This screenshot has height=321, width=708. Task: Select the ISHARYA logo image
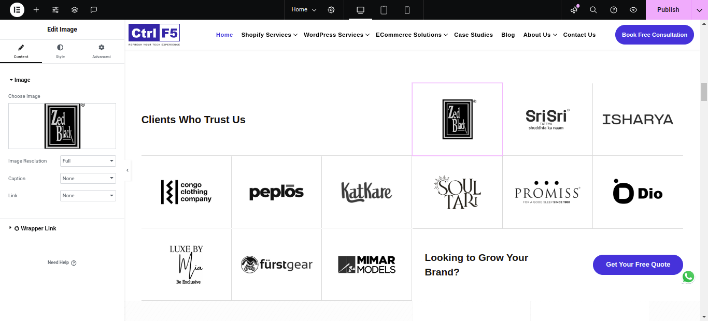638,120
